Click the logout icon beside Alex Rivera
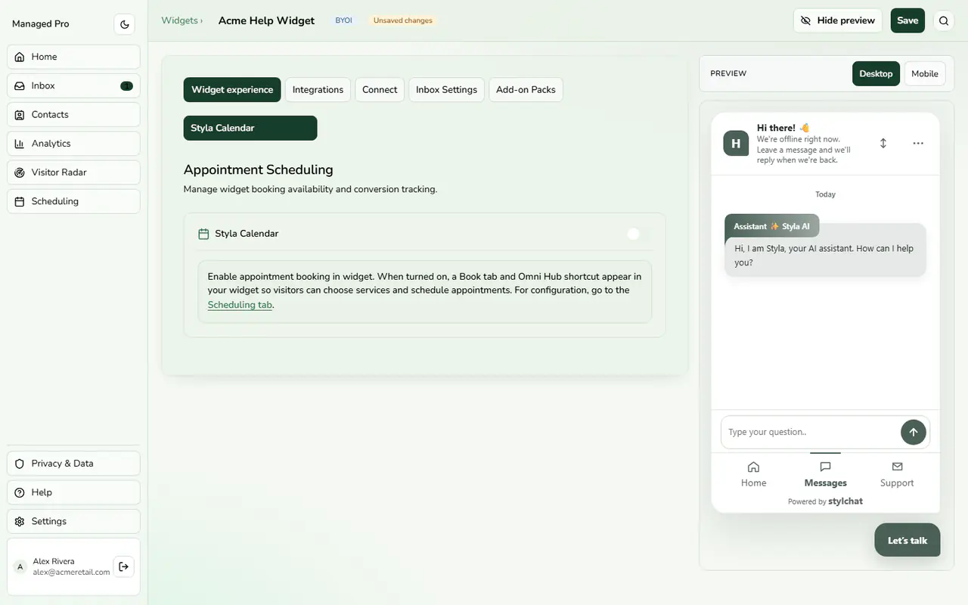This screenshot has width=968, height=605. coord(124,566)
